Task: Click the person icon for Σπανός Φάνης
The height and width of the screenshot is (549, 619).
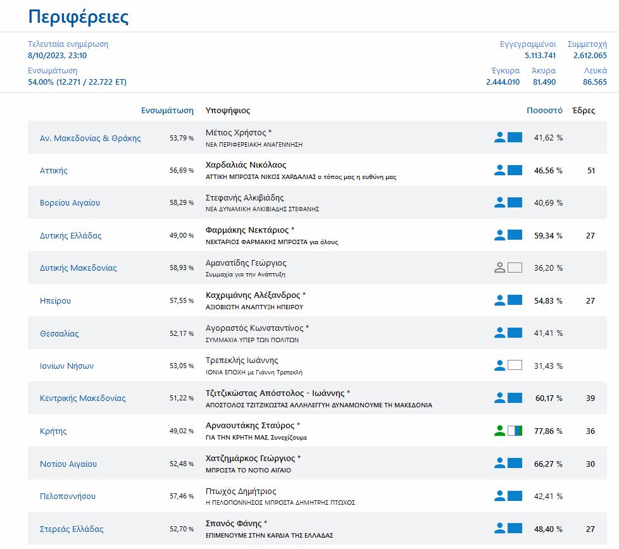Action: click(x=499, y=528)
